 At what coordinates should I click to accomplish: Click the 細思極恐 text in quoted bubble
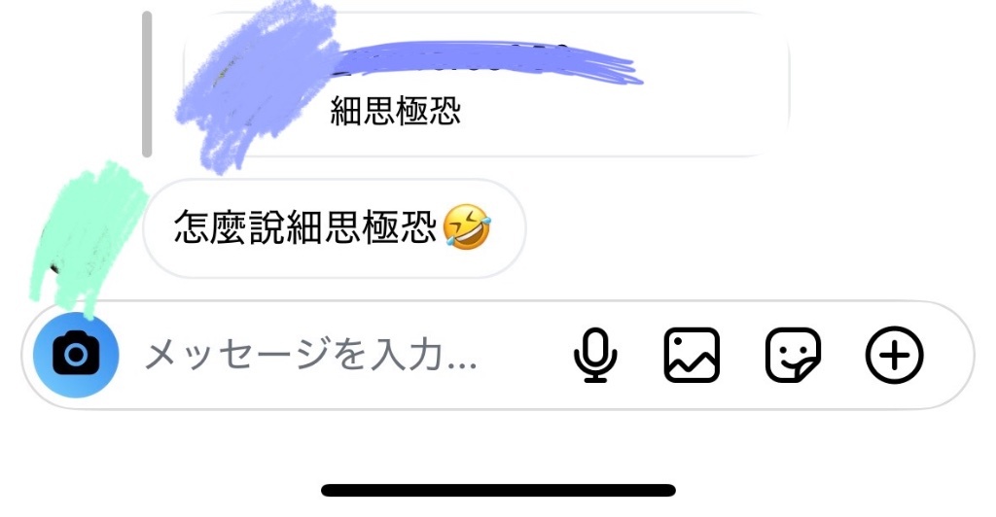pyautogui.click(x=396, y=111)
